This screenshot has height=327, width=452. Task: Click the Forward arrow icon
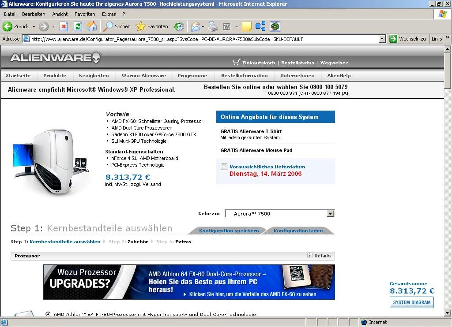44,26
